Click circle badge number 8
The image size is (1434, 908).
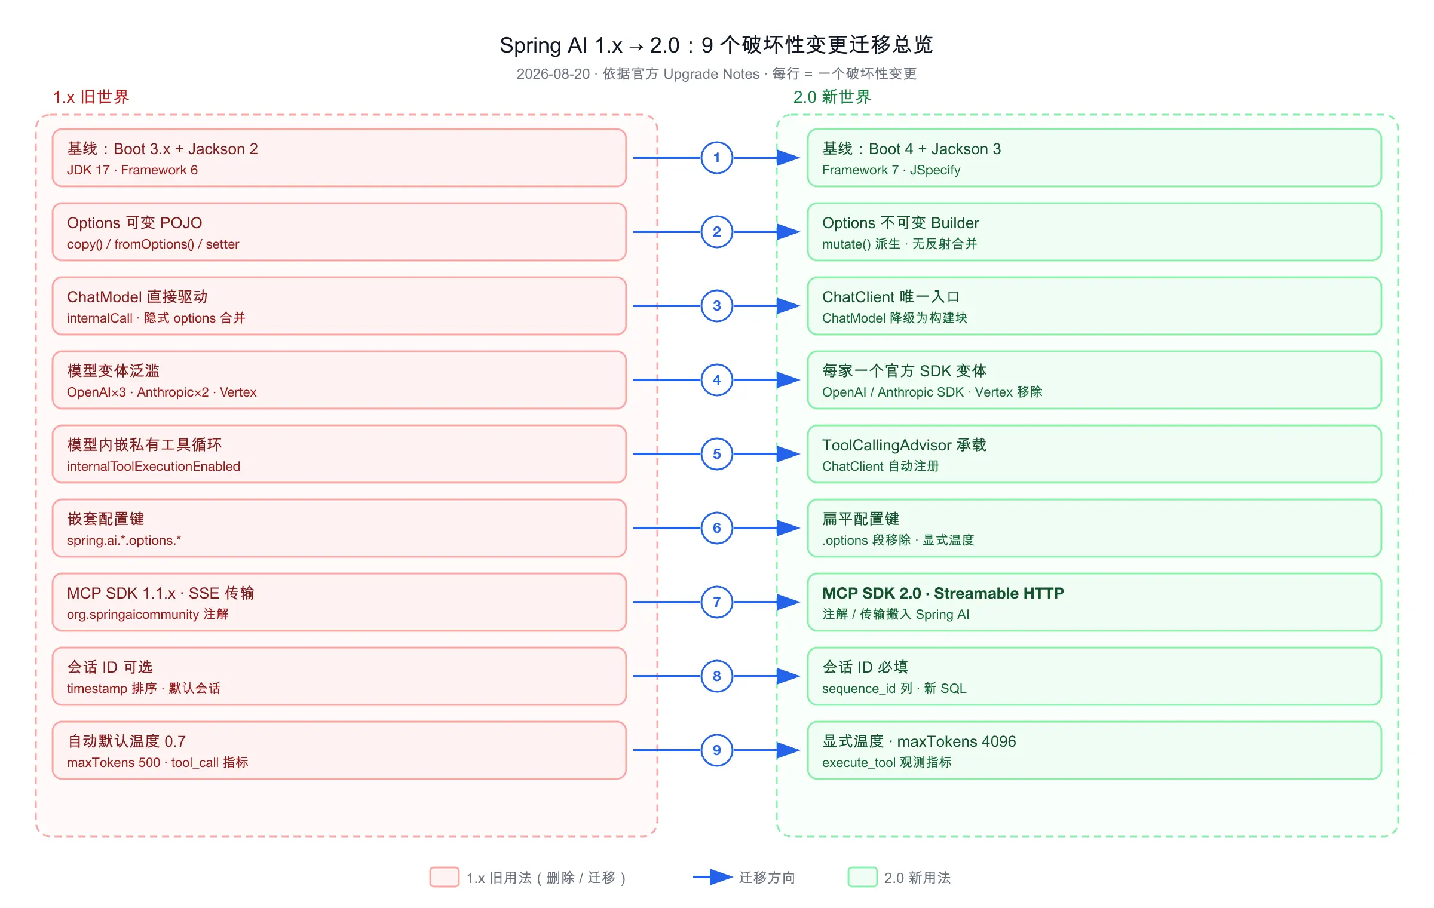coord(716,676)
